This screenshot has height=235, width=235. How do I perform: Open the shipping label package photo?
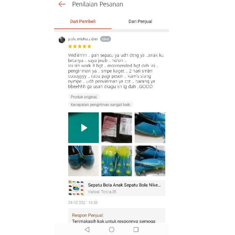pyautogui.click(x=117, y=128)
